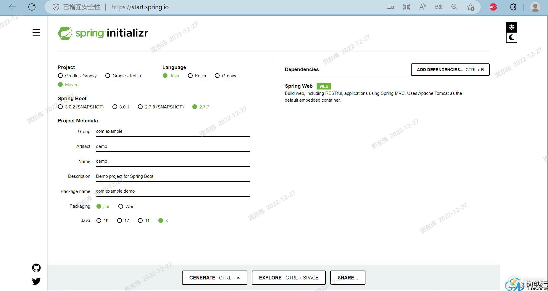Open the translate page icon
Viewport: 548px width, 291px height.
(439, 7)
